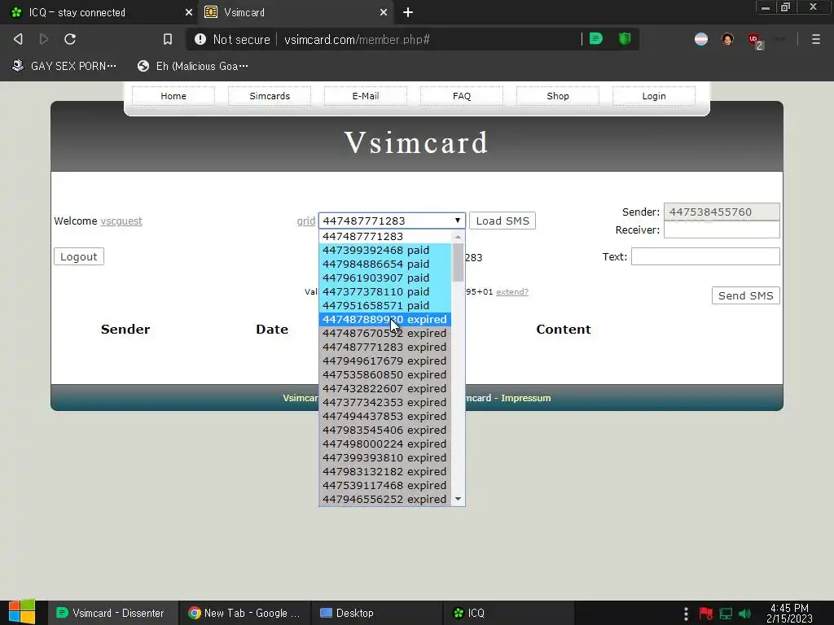Open Windows Start menu

(x=22, y=612)
